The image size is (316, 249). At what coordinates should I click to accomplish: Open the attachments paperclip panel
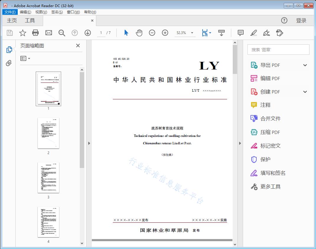point(9,63)
